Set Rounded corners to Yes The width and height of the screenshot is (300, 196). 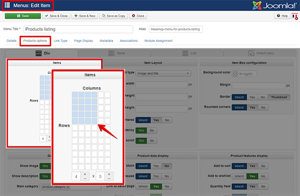tap(252, 107)
